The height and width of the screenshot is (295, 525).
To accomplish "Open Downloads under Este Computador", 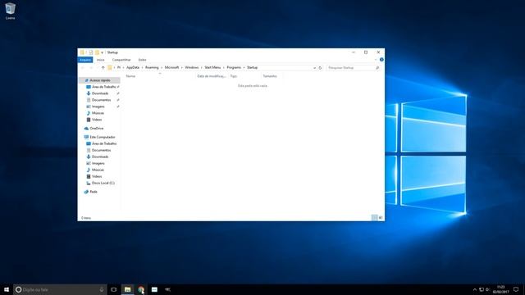I will 100,157.
